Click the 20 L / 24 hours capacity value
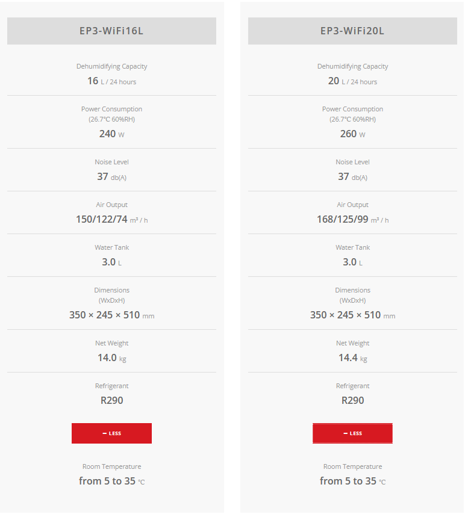Image resolution: width=468 pixels, height=514 pixels. coord(352,81)
